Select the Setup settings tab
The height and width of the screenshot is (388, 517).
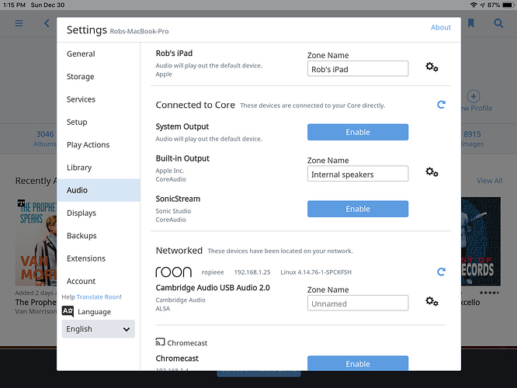[99, 122]
